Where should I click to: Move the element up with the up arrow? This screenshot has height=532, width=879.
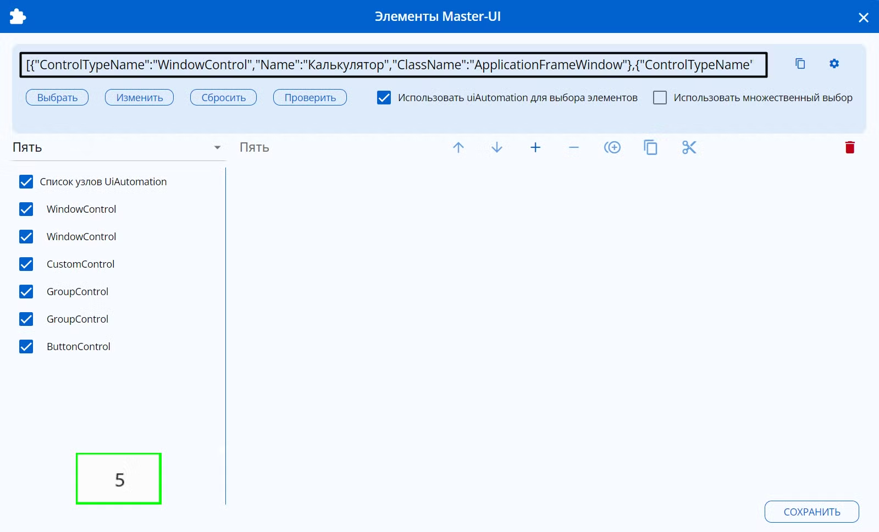(x=458, y=147)
